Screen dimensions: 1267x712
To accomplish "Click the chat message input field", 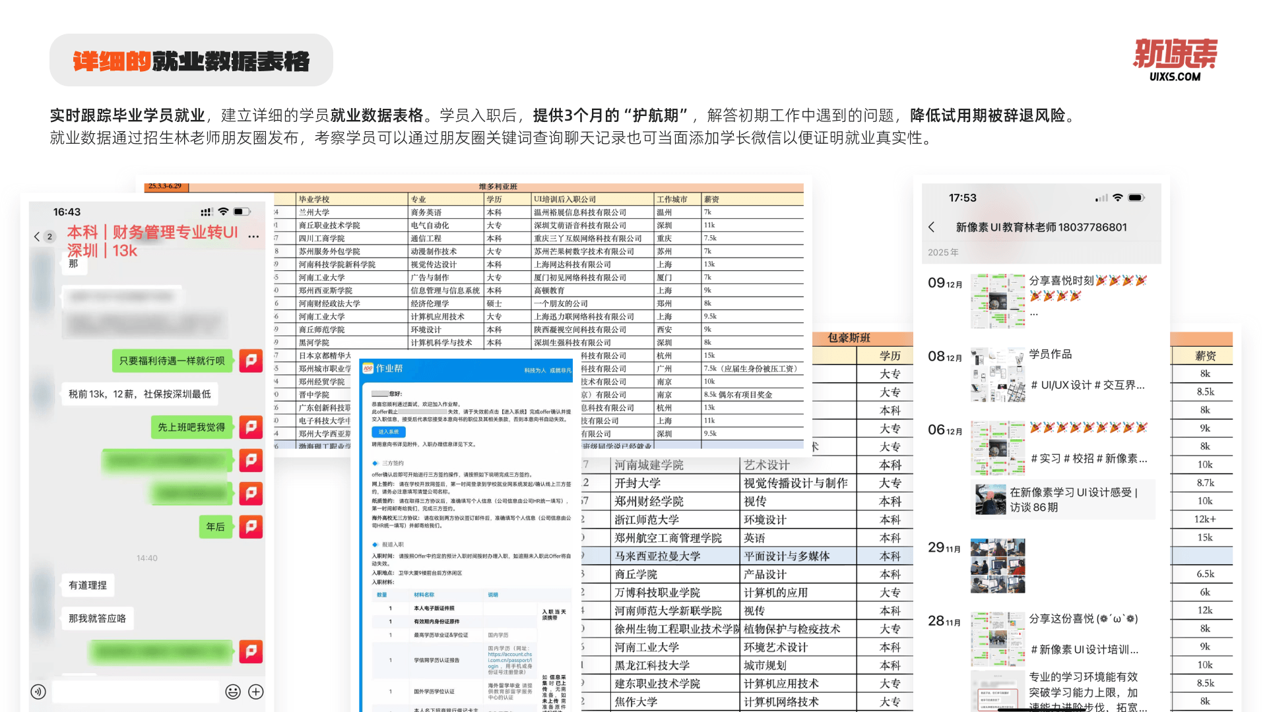I will (x=135, y=692).
